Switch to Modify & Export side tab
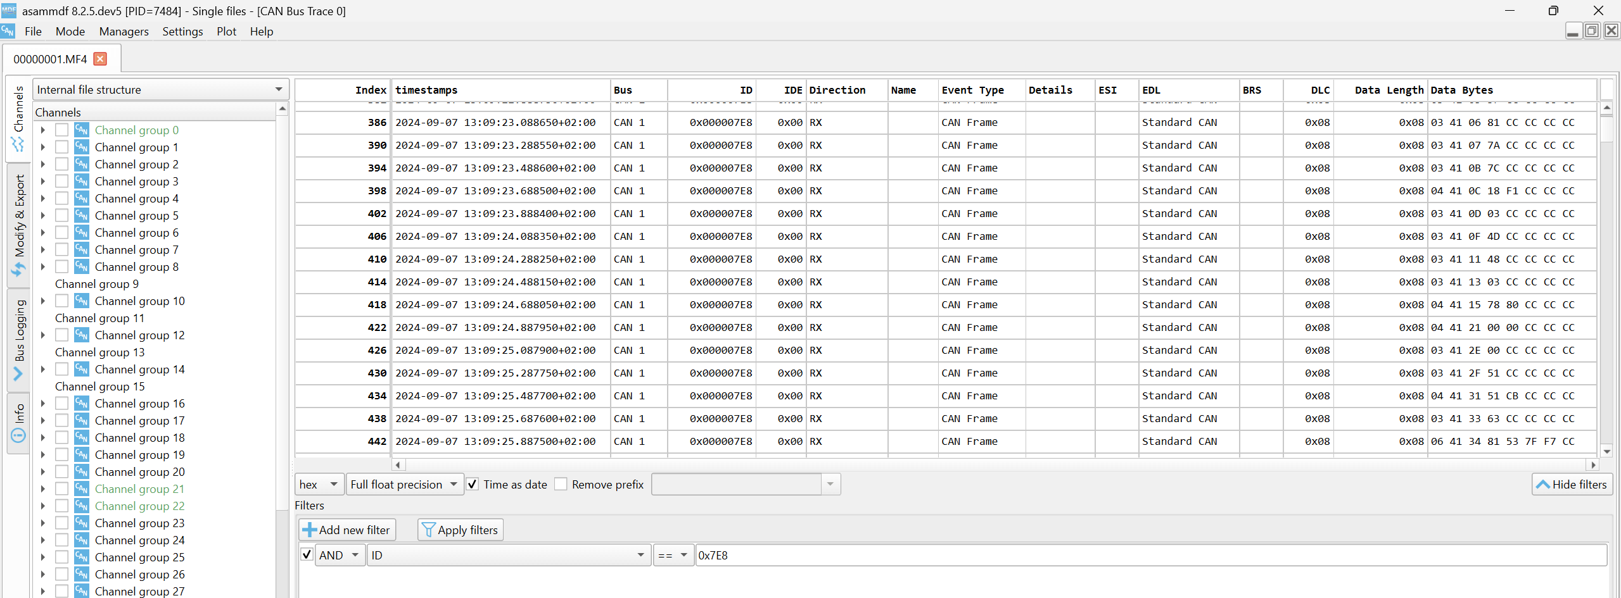Viewport: 1621px width, 598px height. 18,225
